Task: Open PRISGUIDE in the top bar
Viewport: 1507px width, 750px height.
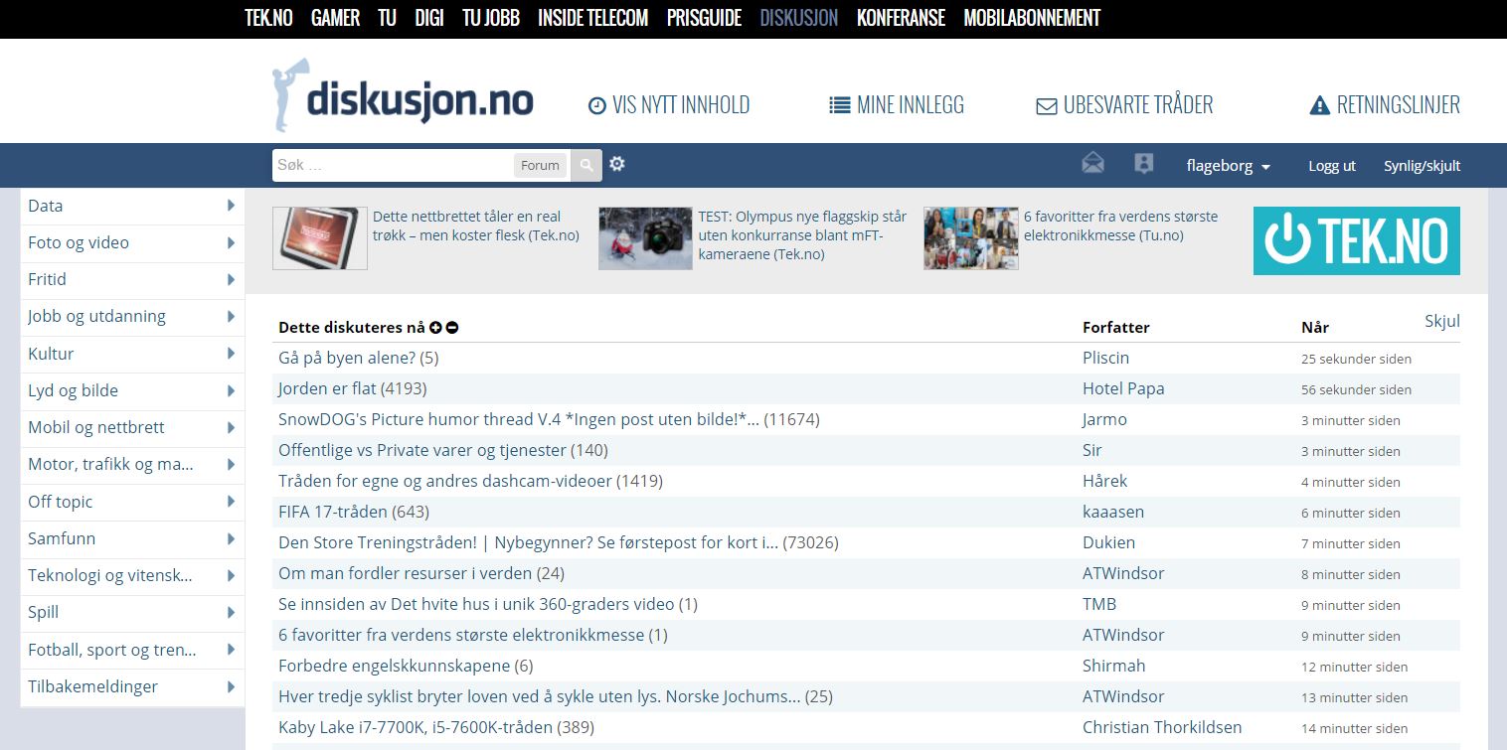Action: [x=704, y=18]
